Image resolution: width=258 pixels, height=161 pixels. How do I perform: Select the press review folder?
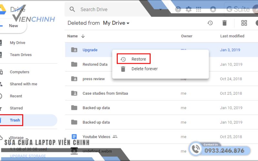click(x=94, y=79)
